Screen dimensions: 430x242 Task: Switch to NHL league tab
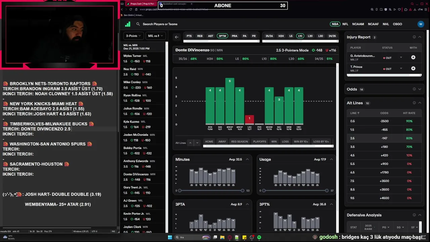(x=386, y=24)
